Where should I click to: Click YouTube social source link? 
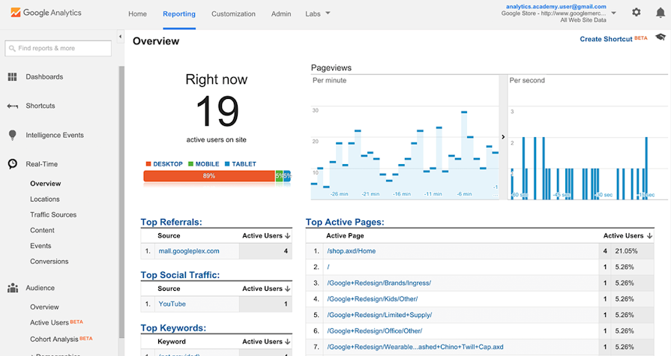(x=172, y=304)
